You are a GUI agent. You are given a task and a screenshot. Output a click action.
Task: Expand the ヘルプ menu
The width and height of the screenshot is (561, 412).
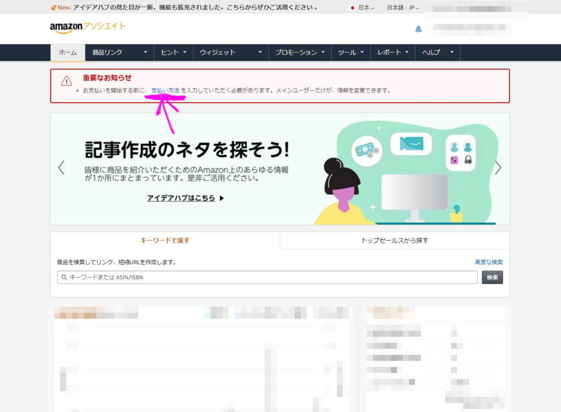437,53
